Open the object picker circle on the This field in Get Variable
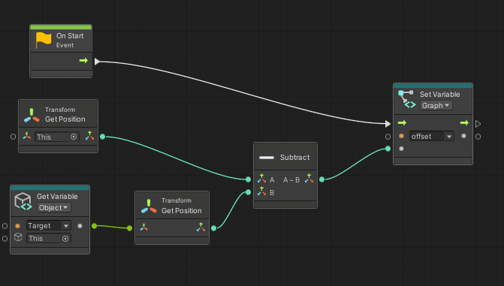The image size is (504, 286). pos(65,239)
